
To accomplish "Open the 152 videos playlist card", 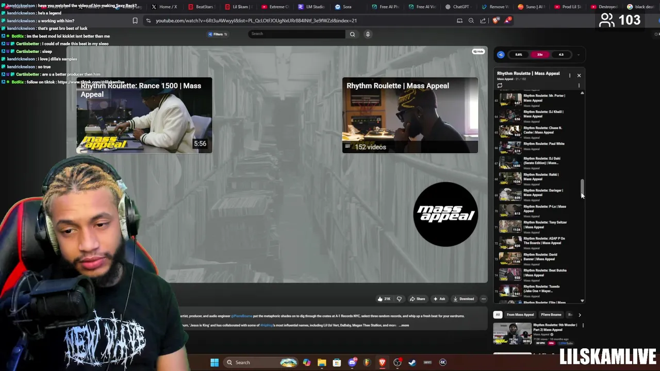I will [x=410, y=115].
